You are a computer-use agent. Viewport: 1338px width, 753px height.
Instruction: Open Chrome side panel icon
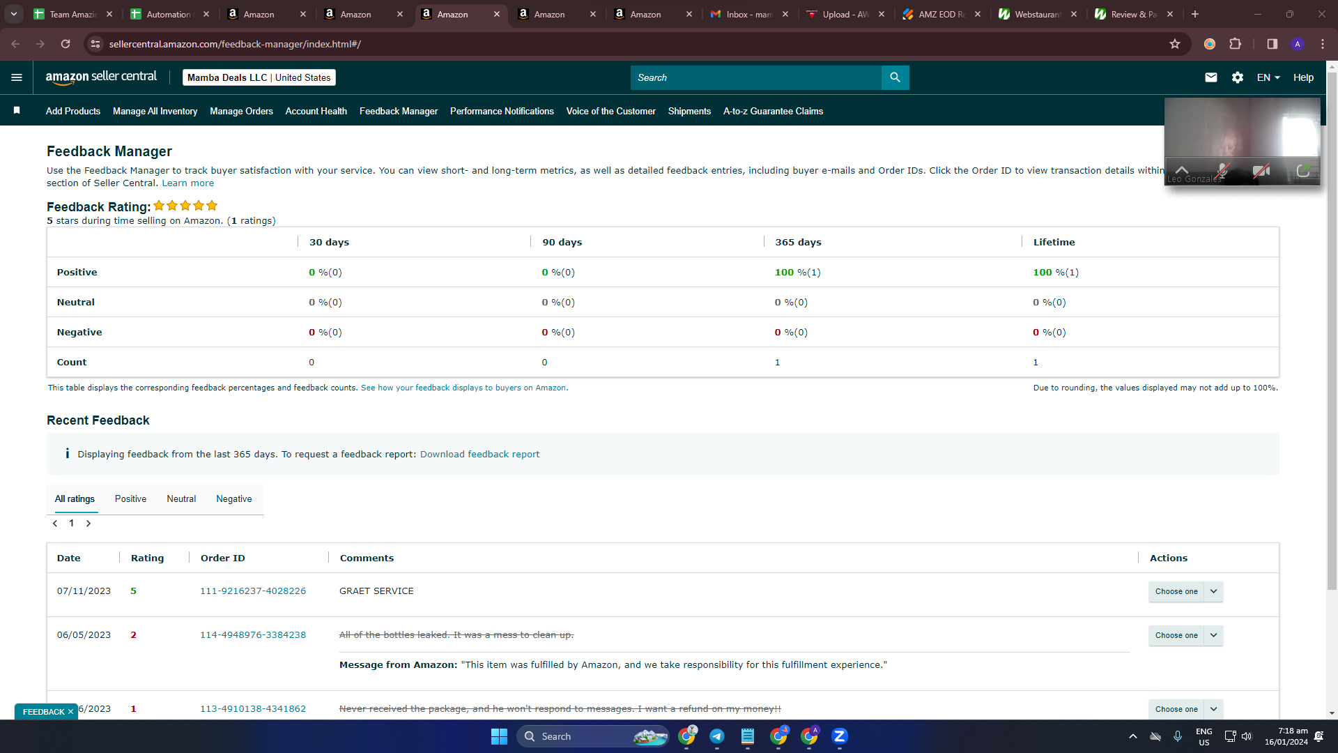pos(1272,44)
